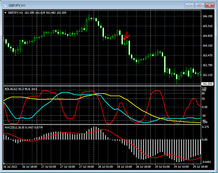The image size is (218, 173).
Task: Select the current price tag 161.505
Action: pyautogui.click(x=207, y=84)
